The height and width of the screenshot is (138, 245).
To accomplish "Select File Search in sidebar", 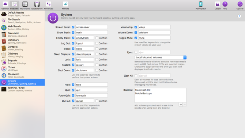I will (x=22, y=21).
